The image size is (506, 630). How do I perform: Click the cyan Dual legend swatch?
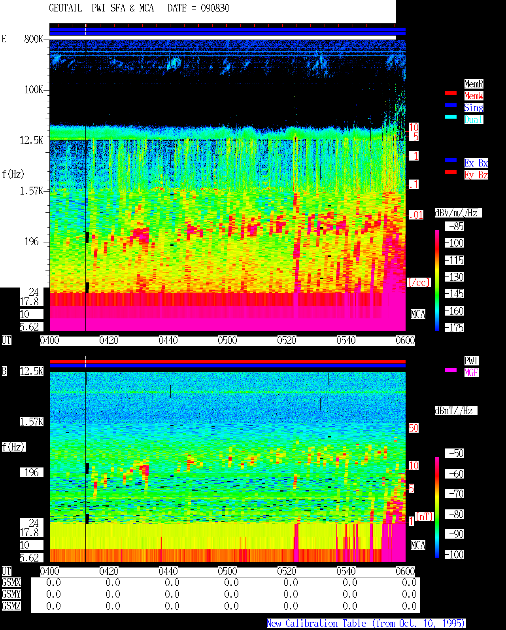click(x=451, y=117)
